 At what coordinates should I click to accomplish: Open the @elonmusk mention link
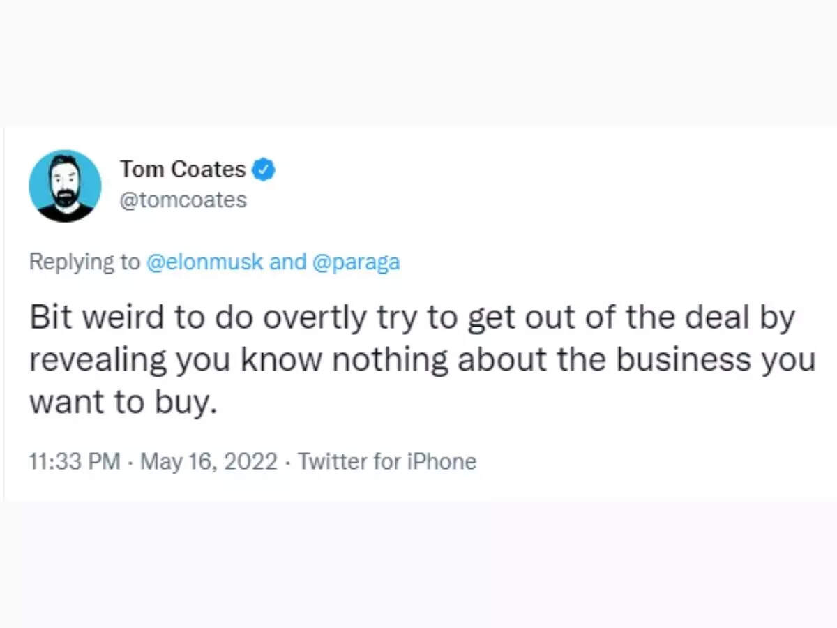[x=205, y=262]
